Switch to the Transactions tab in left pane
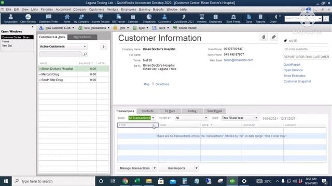 pos(82,37)
